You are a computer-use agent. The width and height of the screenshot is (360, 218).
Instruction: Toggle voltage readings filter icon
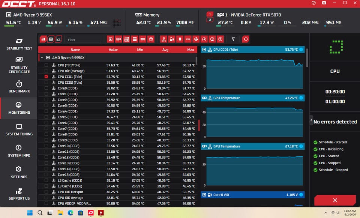pos(172,39)
